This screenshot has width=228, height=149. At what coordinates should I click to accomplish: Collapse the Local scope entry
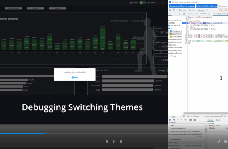click(x=208, y=123)
